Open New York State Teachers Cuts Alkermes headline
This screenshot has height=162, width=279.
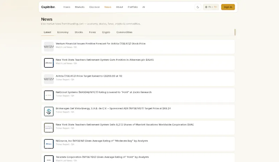105,60
